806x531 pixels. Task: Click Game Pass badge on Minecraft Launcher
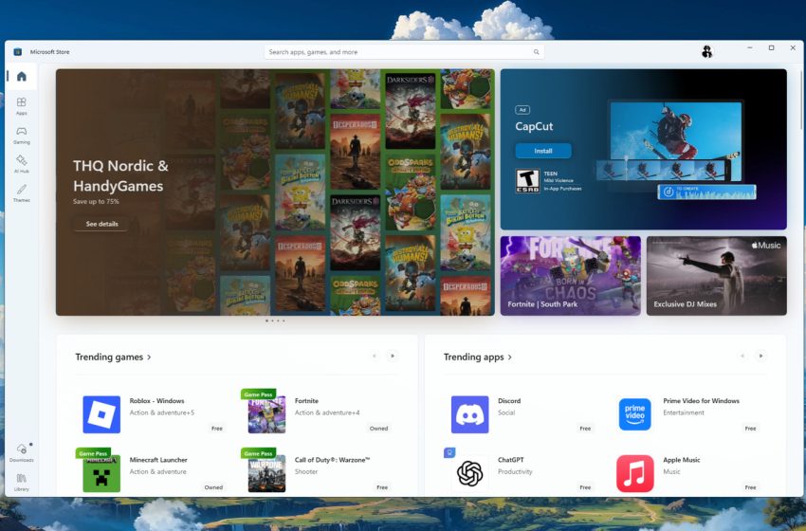click(93, 453)
